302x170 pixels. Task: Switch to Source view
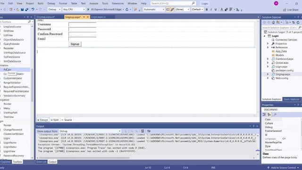pyautogui.click(x=67, y=120)
